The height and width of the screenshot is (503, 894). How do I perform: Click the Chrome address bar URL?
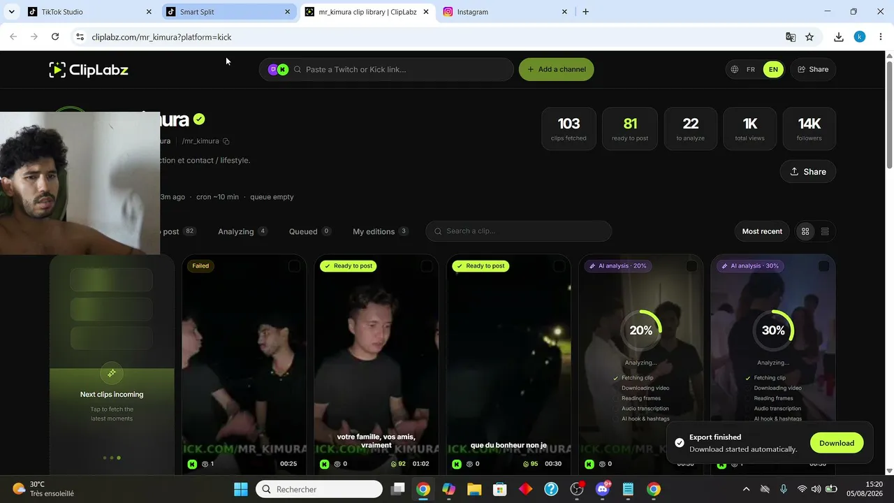point(161,37)
